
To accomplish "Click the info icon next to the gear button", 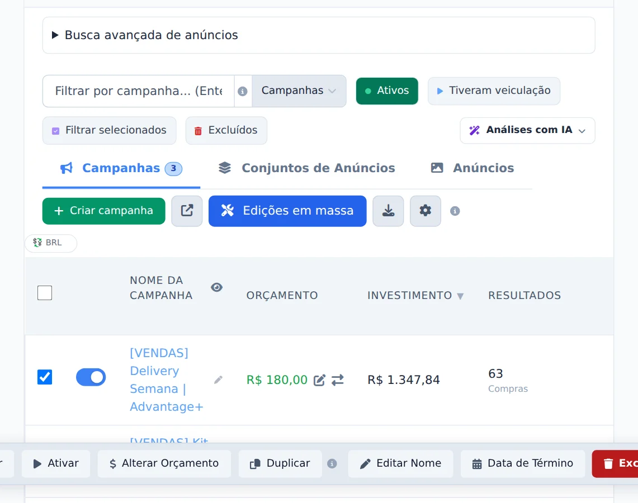I will [x=455, y=211].
